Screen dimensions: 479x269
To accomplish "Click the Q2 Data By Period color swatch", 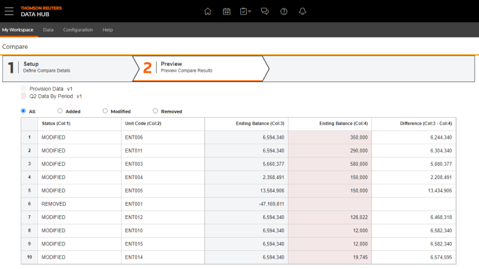I will coord(24,96).
